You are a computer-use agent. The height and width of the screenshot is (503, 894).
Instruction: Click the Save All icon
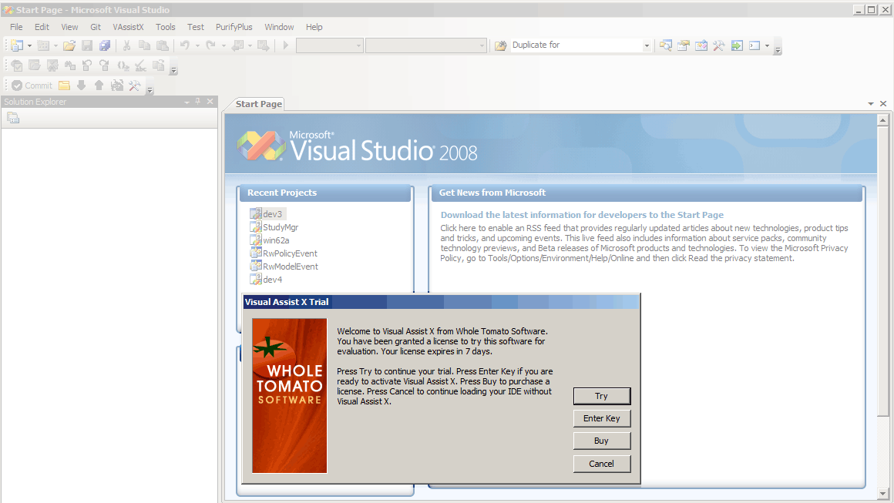point(105,45)
